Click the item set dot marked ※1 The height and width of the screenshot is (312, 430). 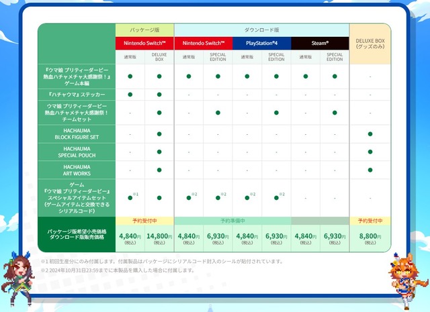coord(130,198)
